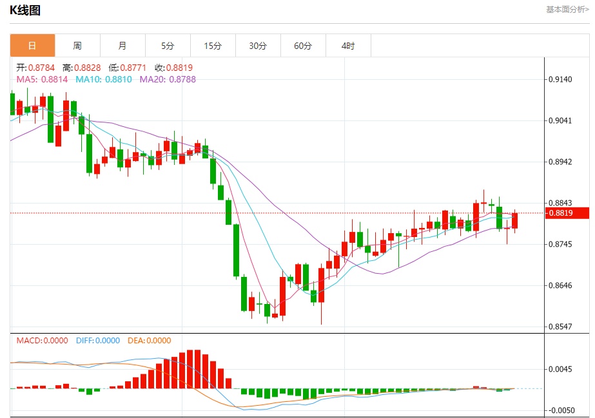
Task: Click the latest red candlestick at chart's right edge
Action: 515,220
